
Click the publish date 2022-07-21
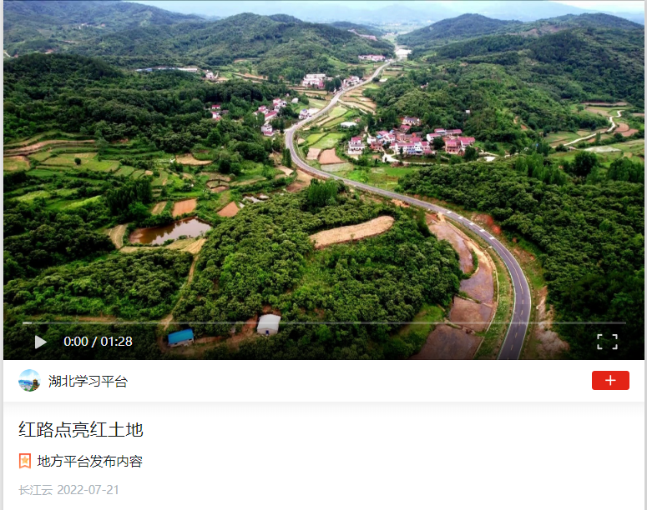pyautogui.click(x=88, y=490)
